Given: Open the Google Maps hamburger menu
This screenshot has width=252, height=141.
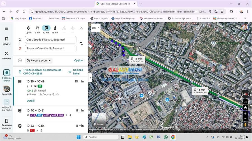Looking at the screenshot, I should pos(7,29).
